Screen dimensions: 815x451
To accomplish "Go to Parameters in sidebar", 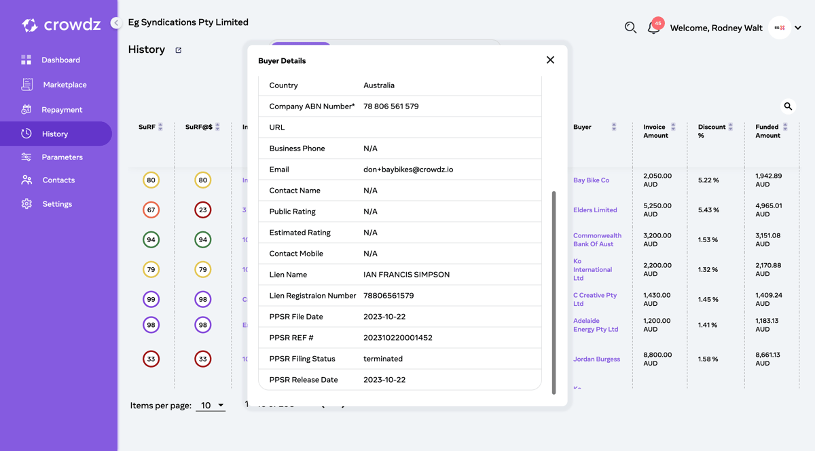I will pos(62,157).
